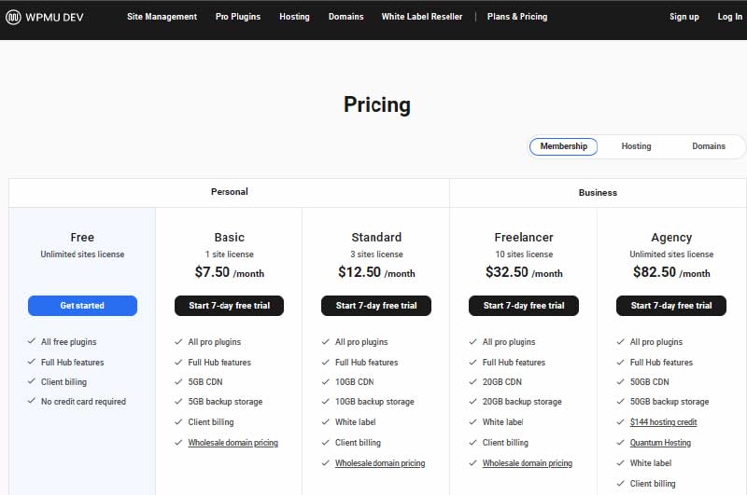Image resolution: width=747 pixels, height=495 pixels.
Task: Click '1 site license' under Basic
Action: [229, 254]
